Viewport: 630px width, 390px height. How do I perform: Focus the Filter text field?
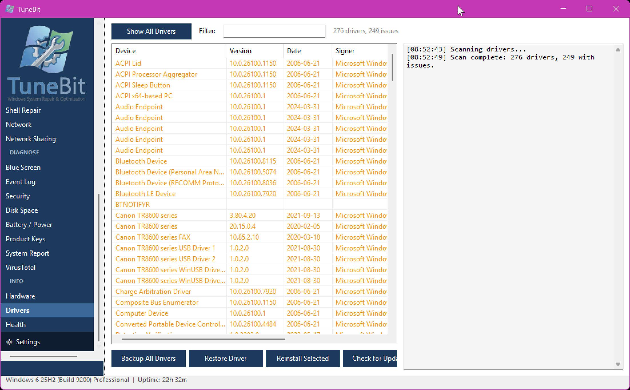pos(274,31)
